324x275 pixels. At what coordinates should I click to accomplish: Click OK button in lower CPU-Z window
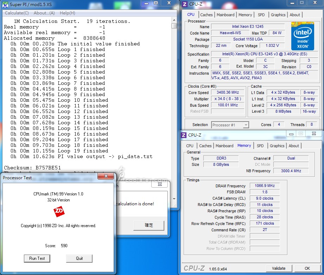307,268
